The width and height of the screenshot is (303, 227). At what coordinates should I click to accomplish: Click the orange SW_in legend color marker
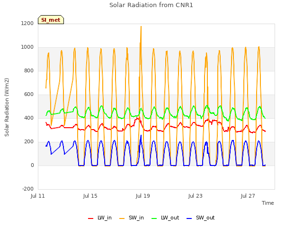click(122, 218)
